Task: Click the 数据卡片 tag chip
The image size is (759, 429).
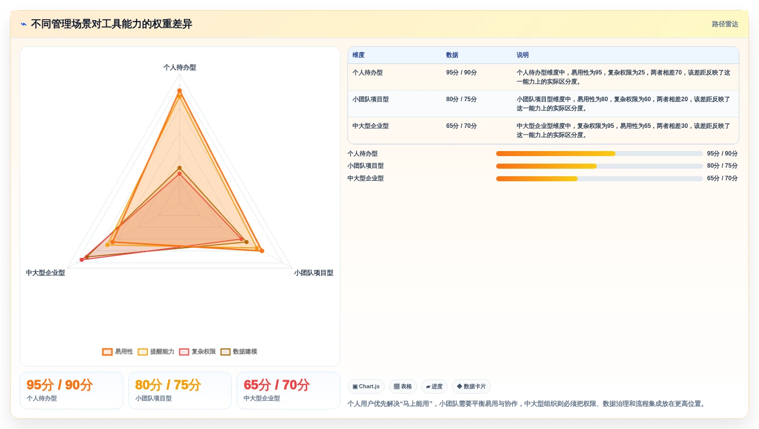Action: click(471, 387)
